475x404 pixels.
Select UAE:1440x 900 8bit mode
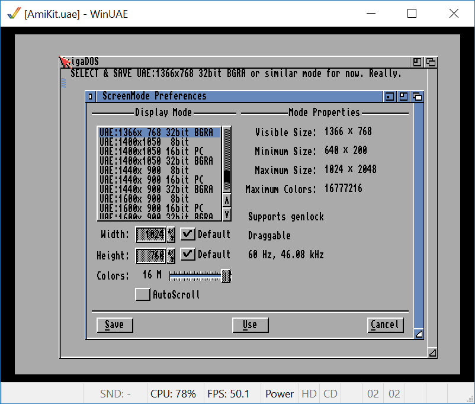[160, 170]
